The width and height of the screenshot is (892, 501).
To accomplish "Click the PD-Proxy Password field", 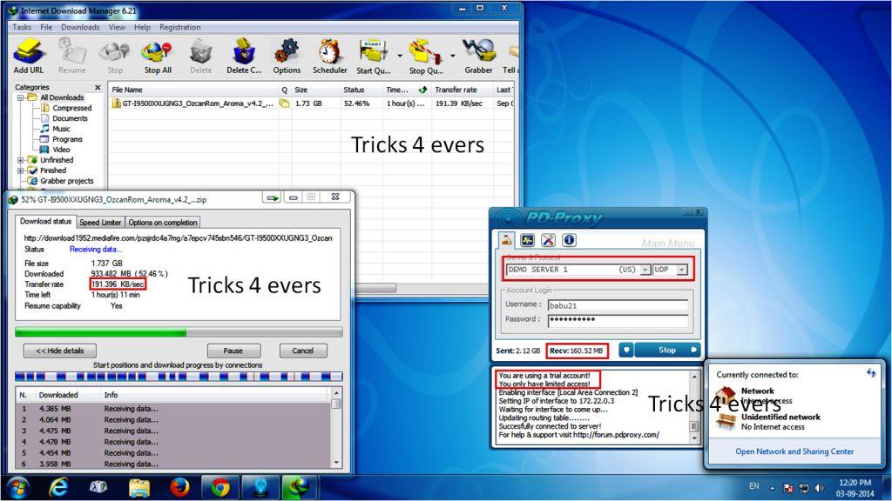I will pyautogui.click(x=618, y=320).
